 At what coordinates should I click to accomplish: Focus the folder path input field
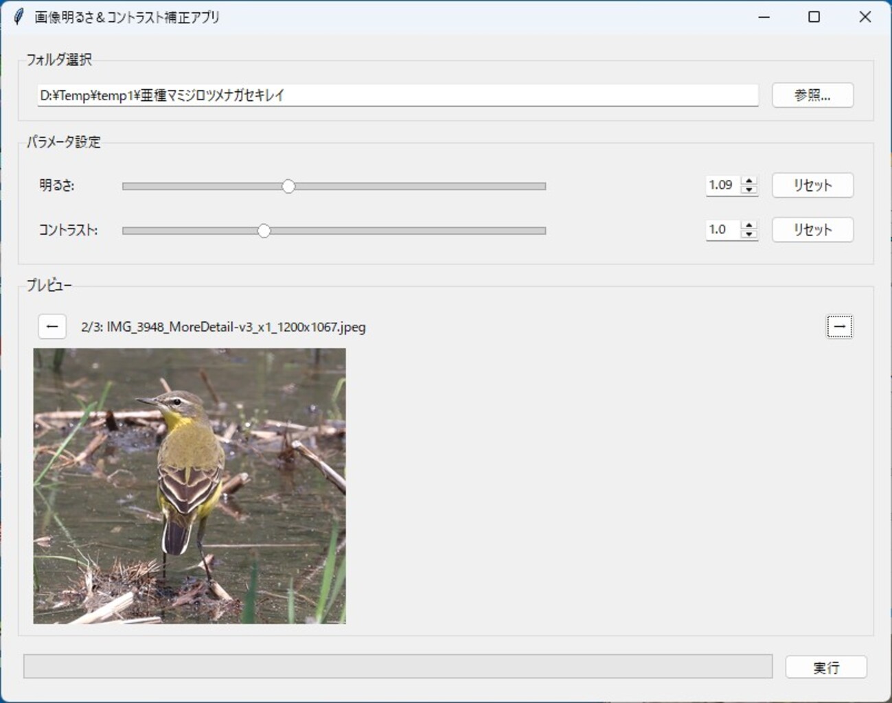point(397,95)
